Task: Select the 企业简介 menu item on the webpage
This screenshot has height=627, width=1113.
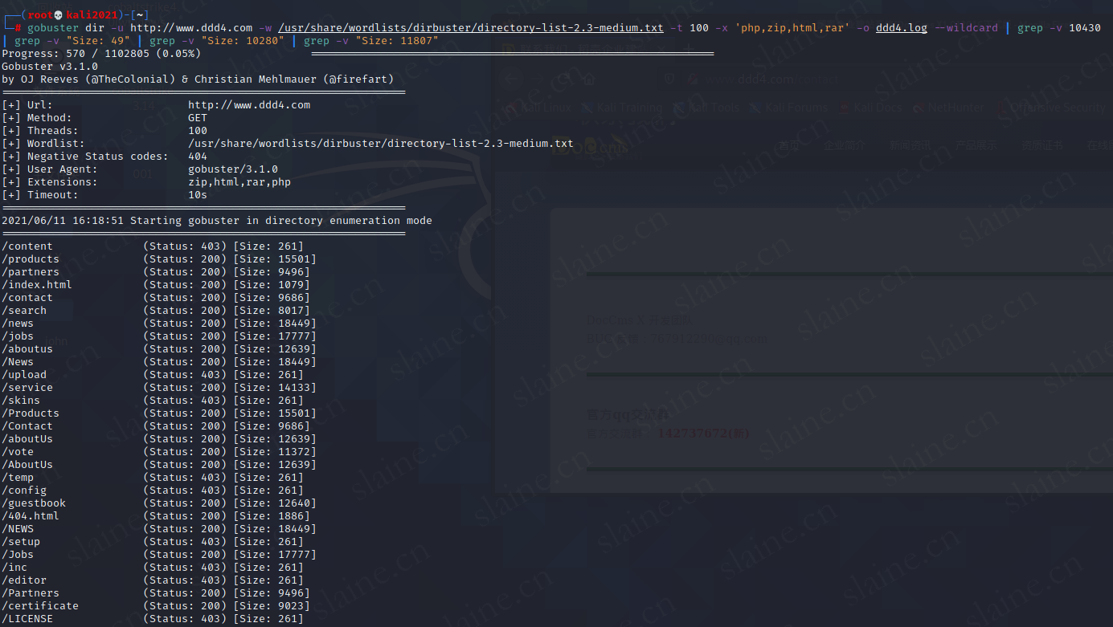Action: pos(844,146)
